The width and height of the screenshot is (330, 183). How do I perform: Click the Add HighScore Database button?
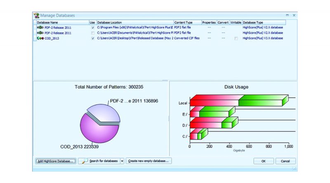click(55, 161)
